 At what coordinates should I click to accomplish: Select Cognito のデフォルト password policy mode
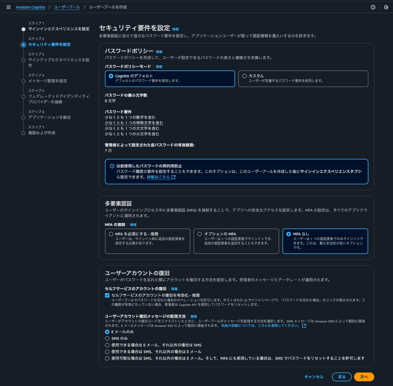pyautogui.click(x=170, y=79)
